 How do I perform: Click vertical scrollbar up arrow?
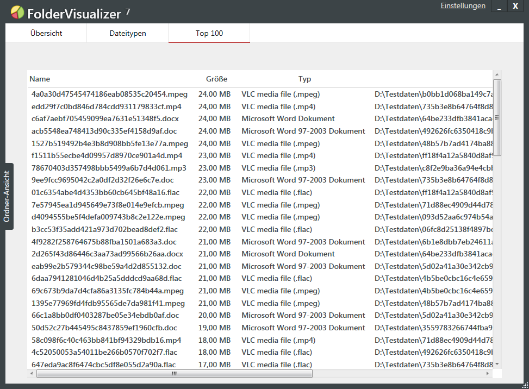[497, 74]
